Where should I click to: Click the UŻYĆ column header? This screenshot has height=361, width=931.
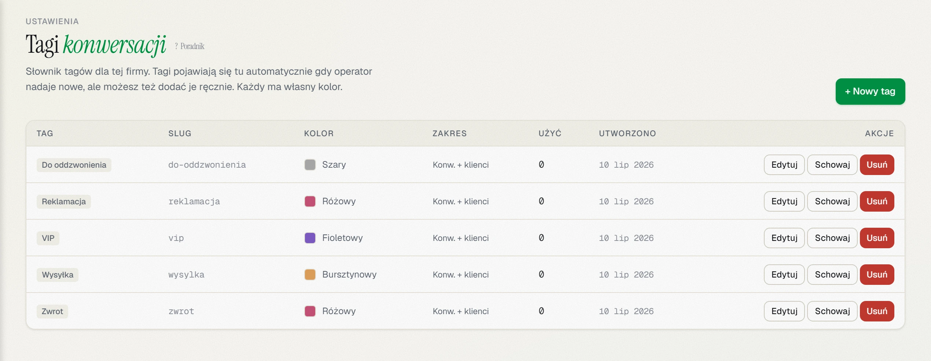[550, 133]
